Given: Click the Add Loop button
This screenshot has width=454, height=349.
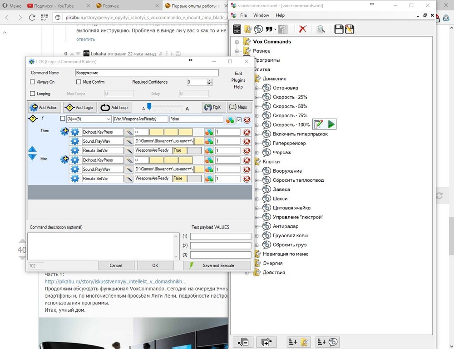Looking at the screenshot, I should point(115,107).
